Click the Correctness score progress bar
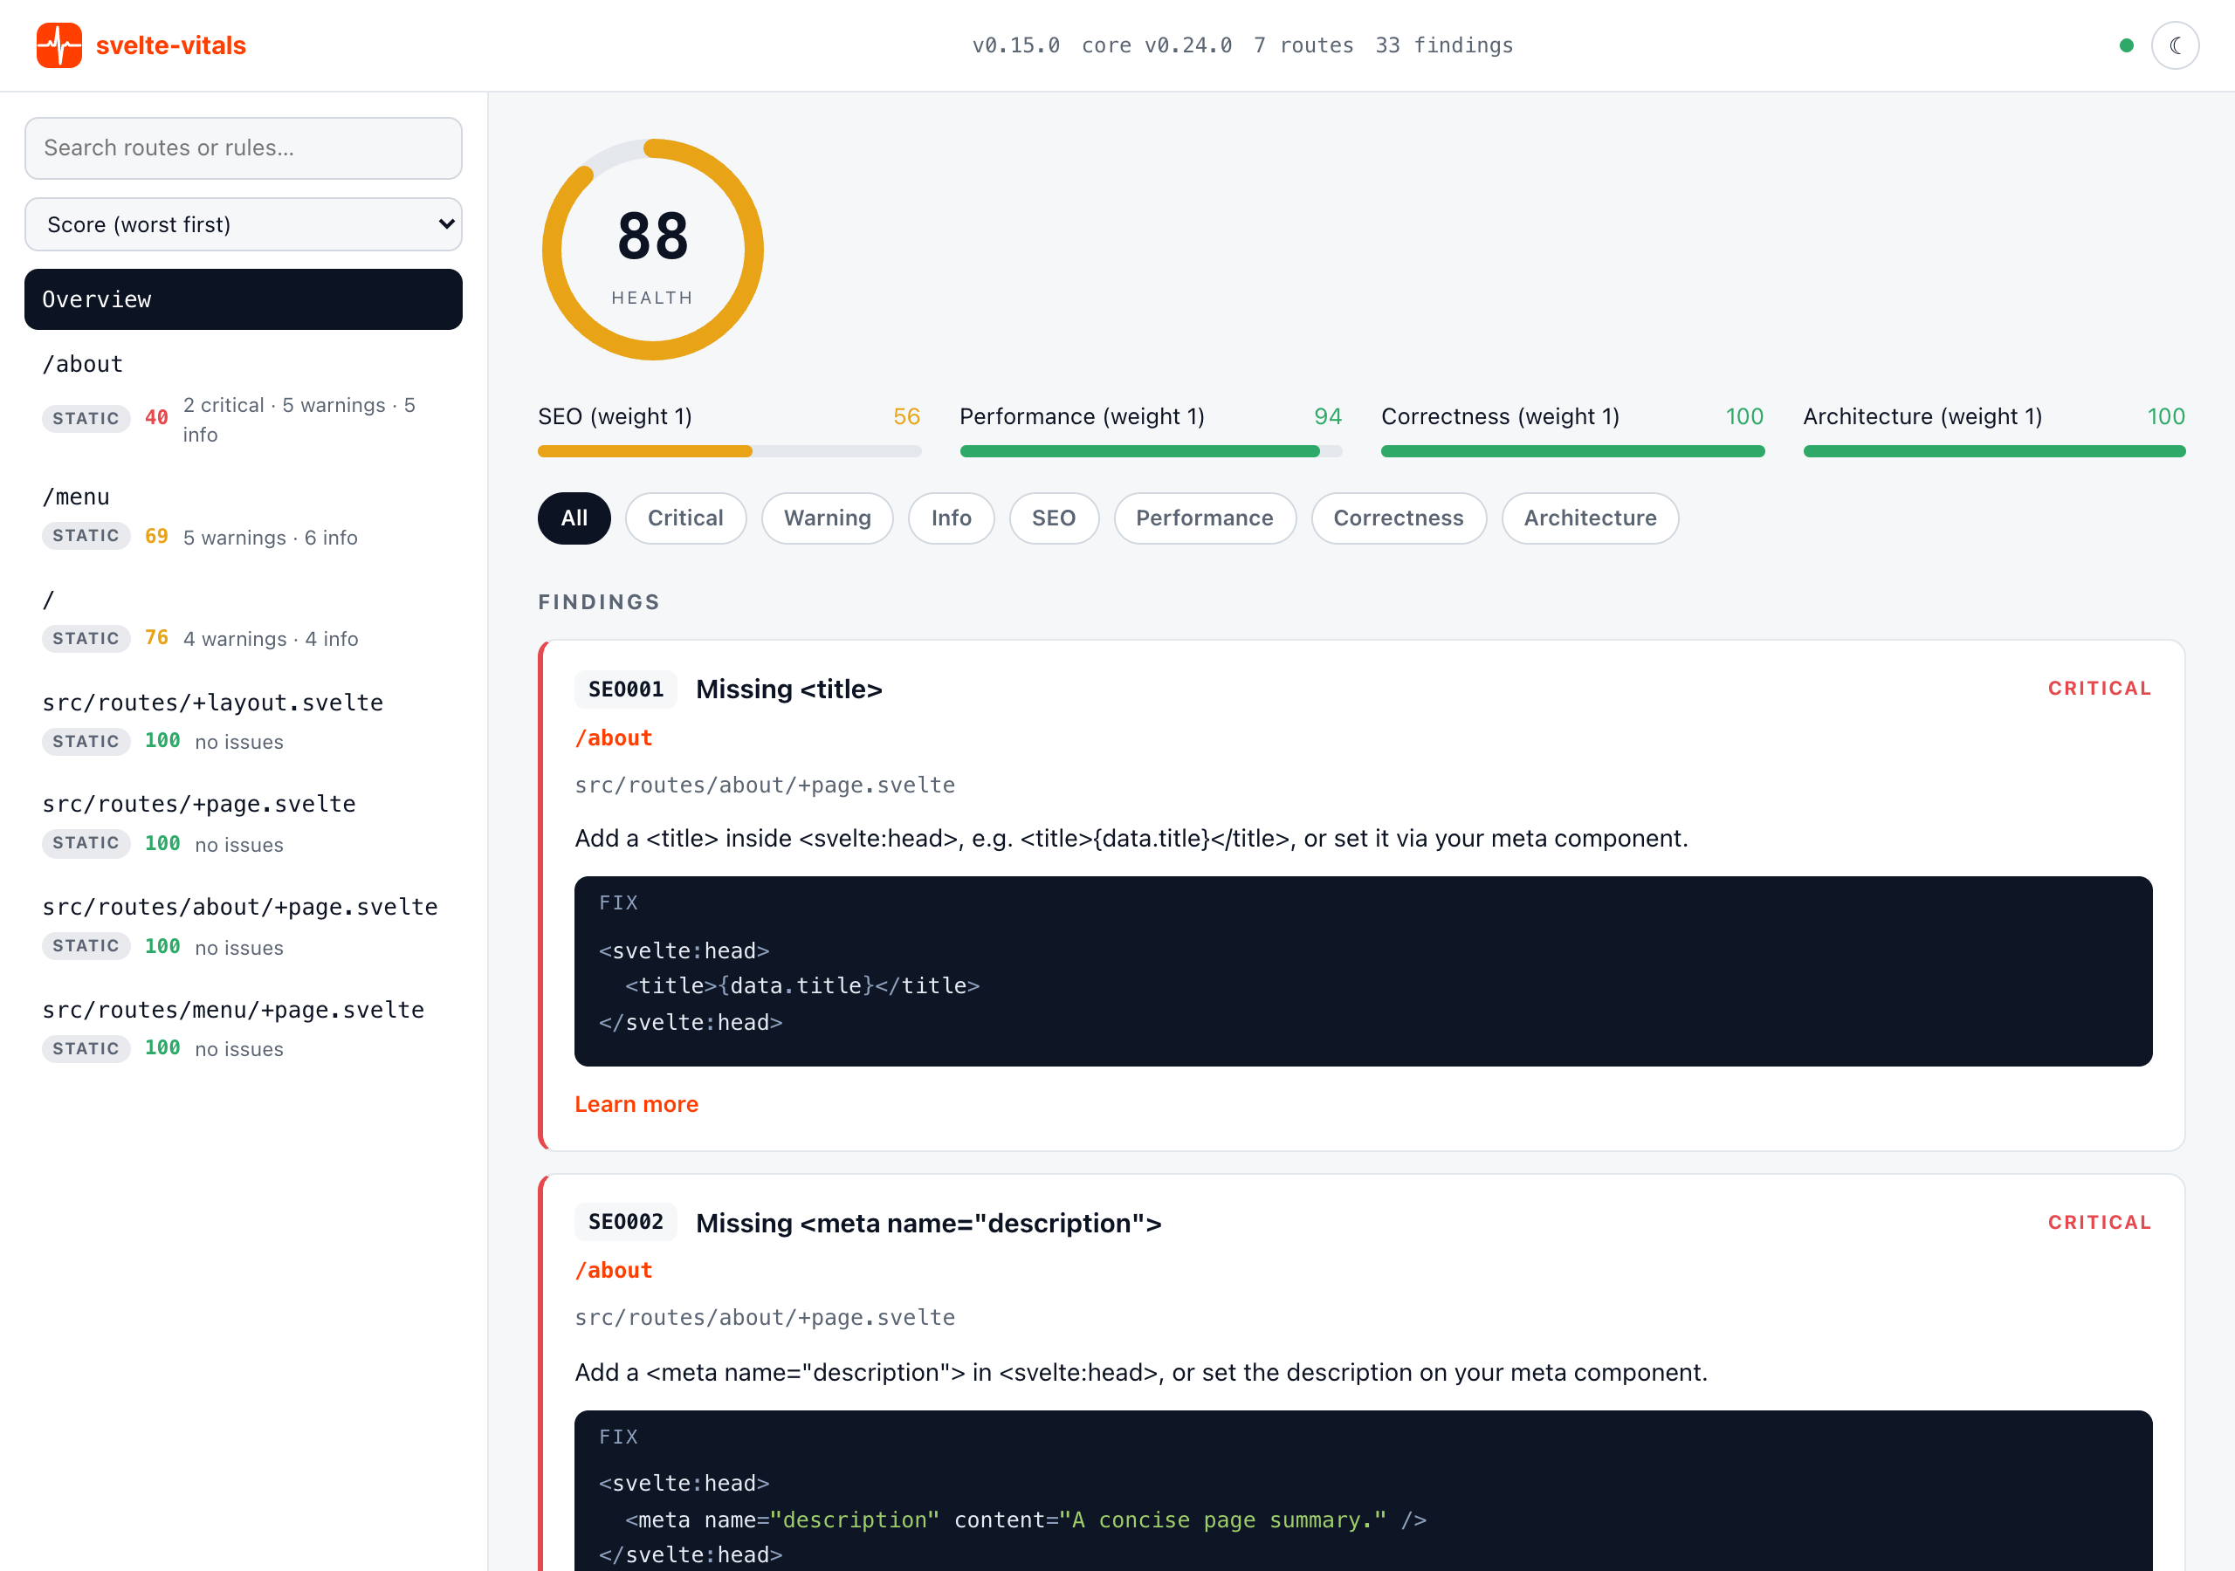2235x1571 pixels. pyautogui.click(x=1572, y=451)
